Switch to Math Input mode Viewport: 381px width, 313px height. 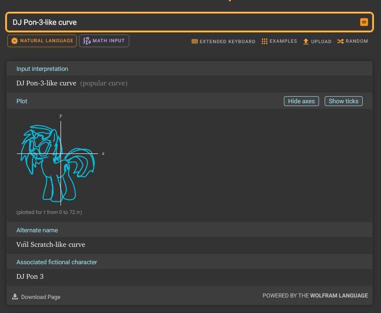(104, 41)
